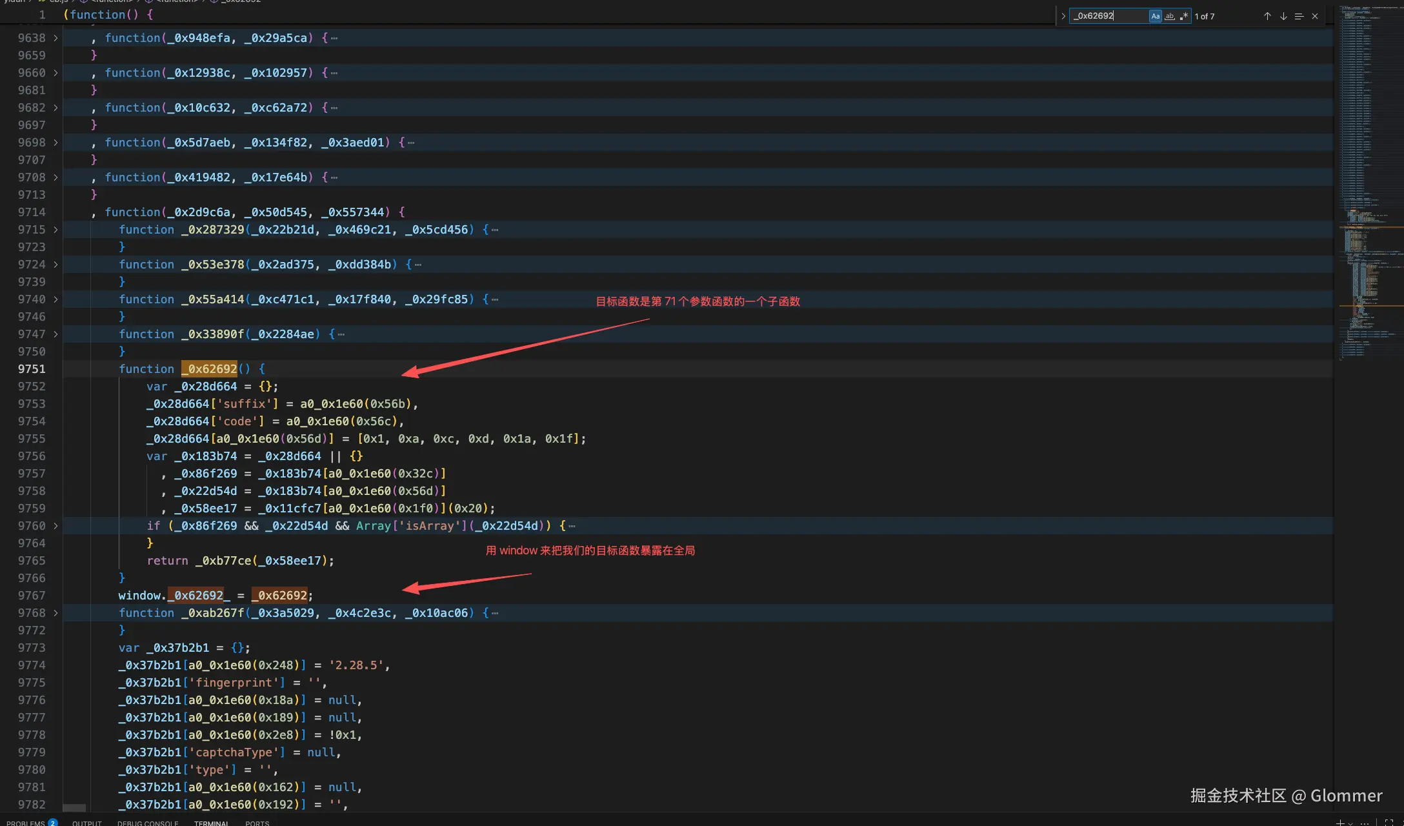Screen dimensions: 1404x826
Task: Click new terminal plus icon
Action: click(x=1340, y=823)
